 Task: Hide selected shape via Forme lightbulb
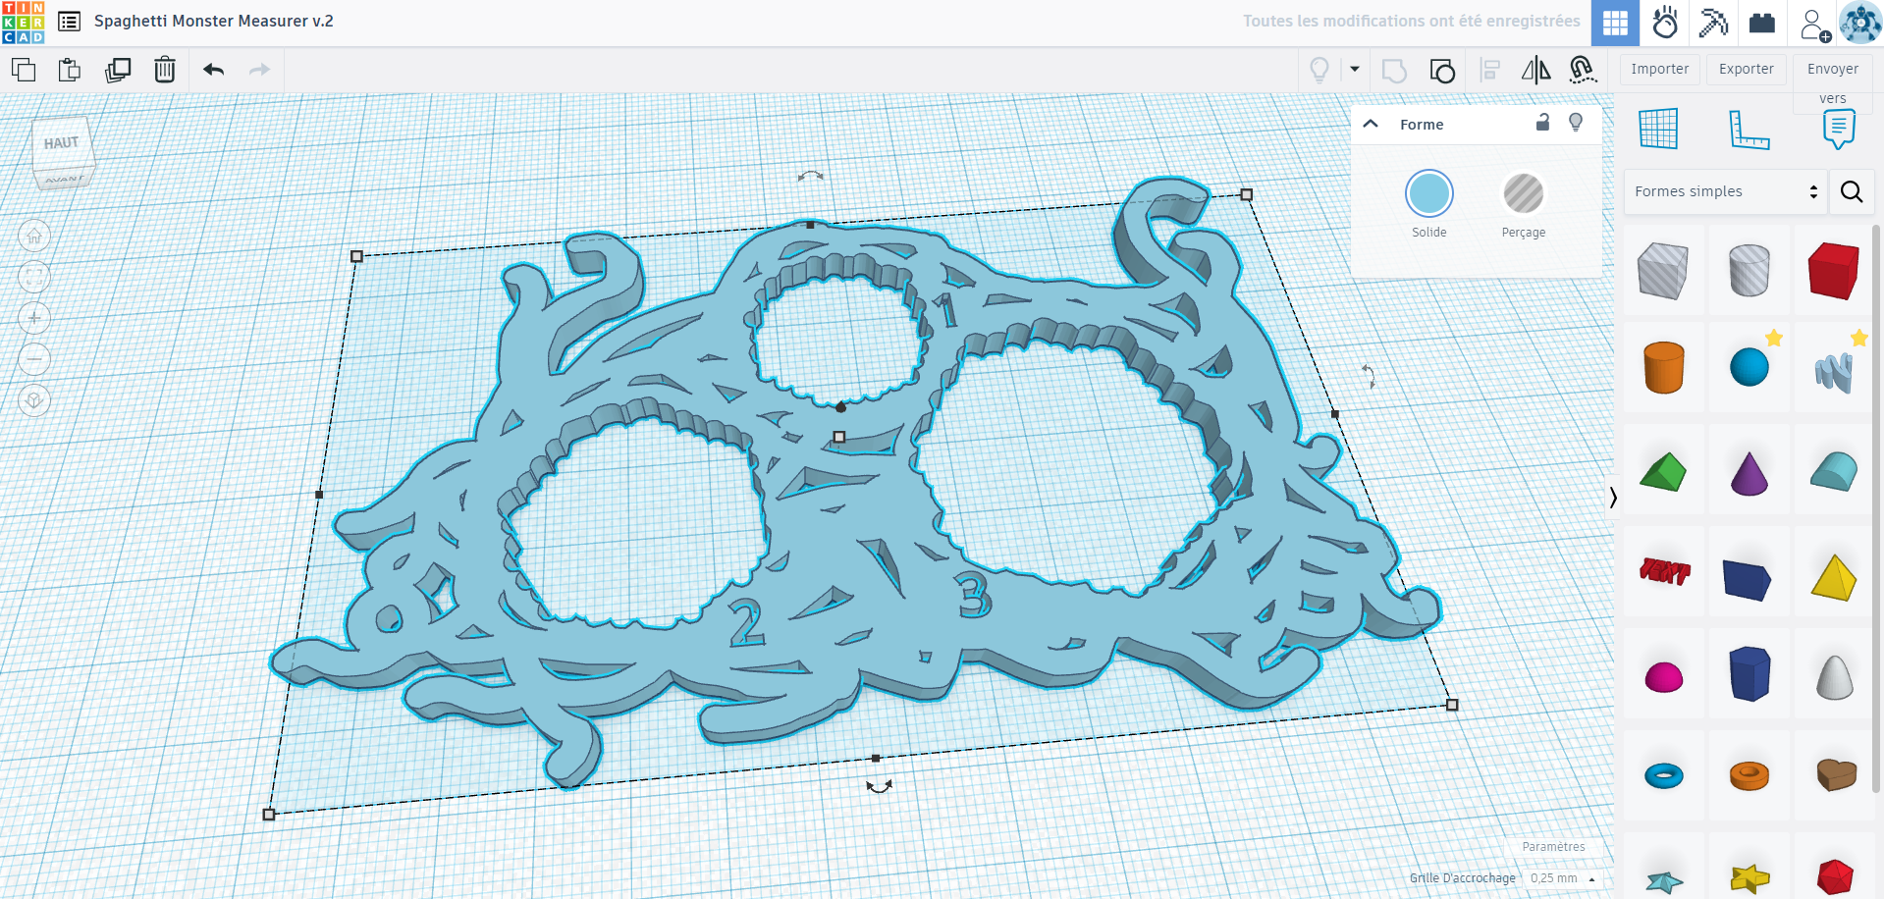(1576, 122)
